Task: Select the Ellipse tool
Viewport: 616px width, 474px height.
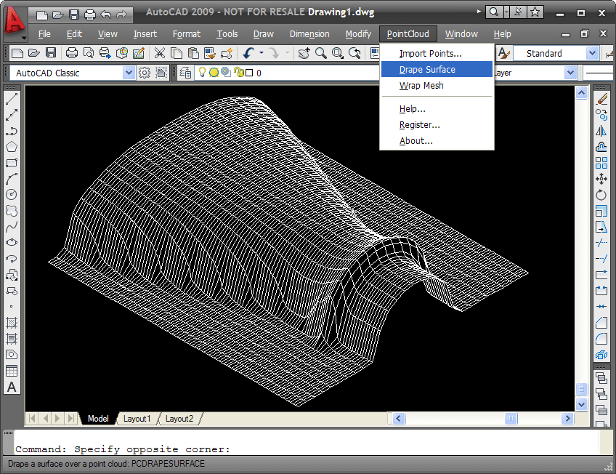Action: pyautogui.click(x=12, y=243)
